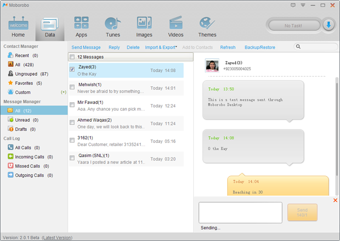Open the Mehwish(1) conversation
This screenshot has height=241, width=340.
click(x=126, y=88)
